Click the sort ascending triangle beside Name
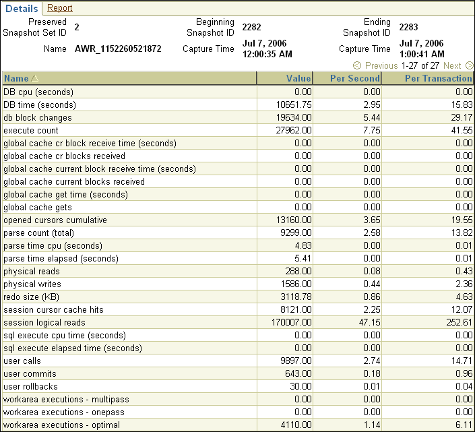The width and height of the screenshot is (475, 432). (x=35, y=79)
